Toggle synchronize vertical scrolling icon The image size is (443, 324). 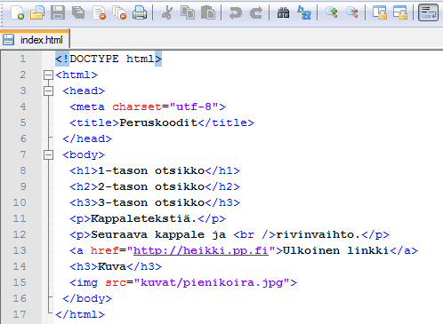[x=379, y=13]
